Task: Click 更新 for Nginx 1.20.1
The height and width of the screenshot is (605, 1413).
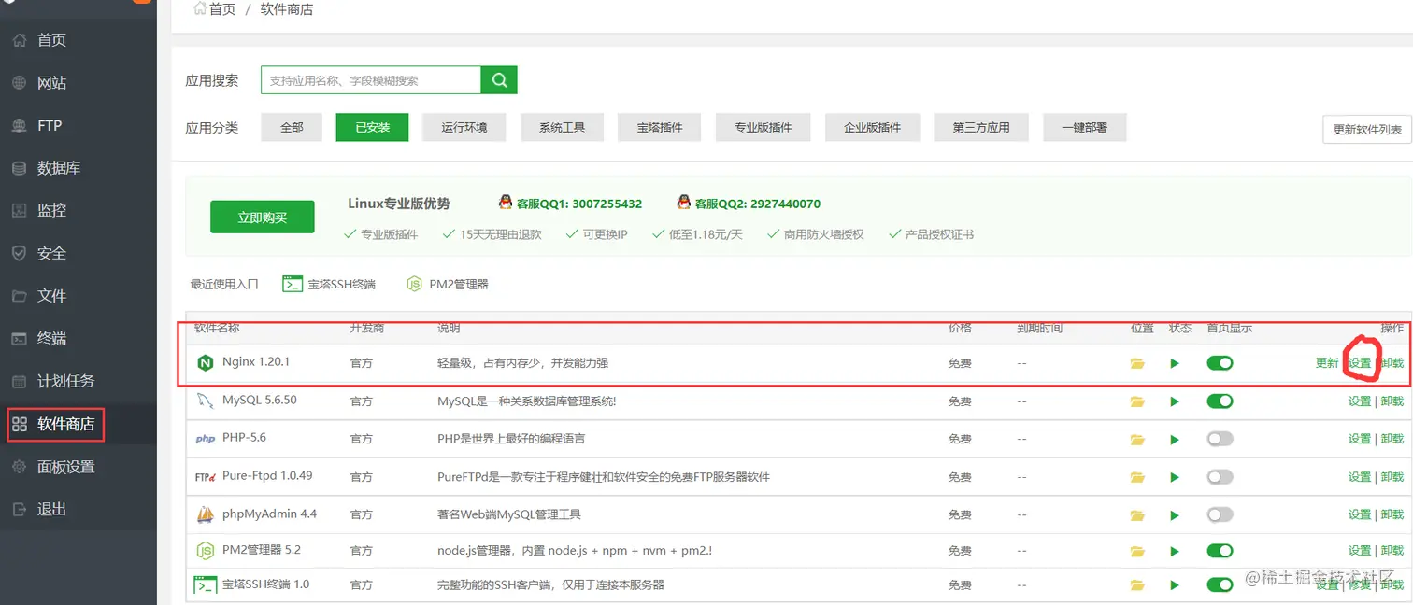Action: tap(1327, 363)
